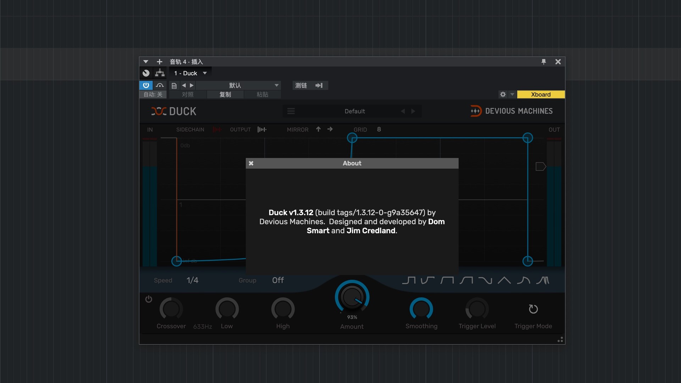This screenshot has width=681, height=383.
Task: Select the last curve shape preset
Action: (543, 281)
